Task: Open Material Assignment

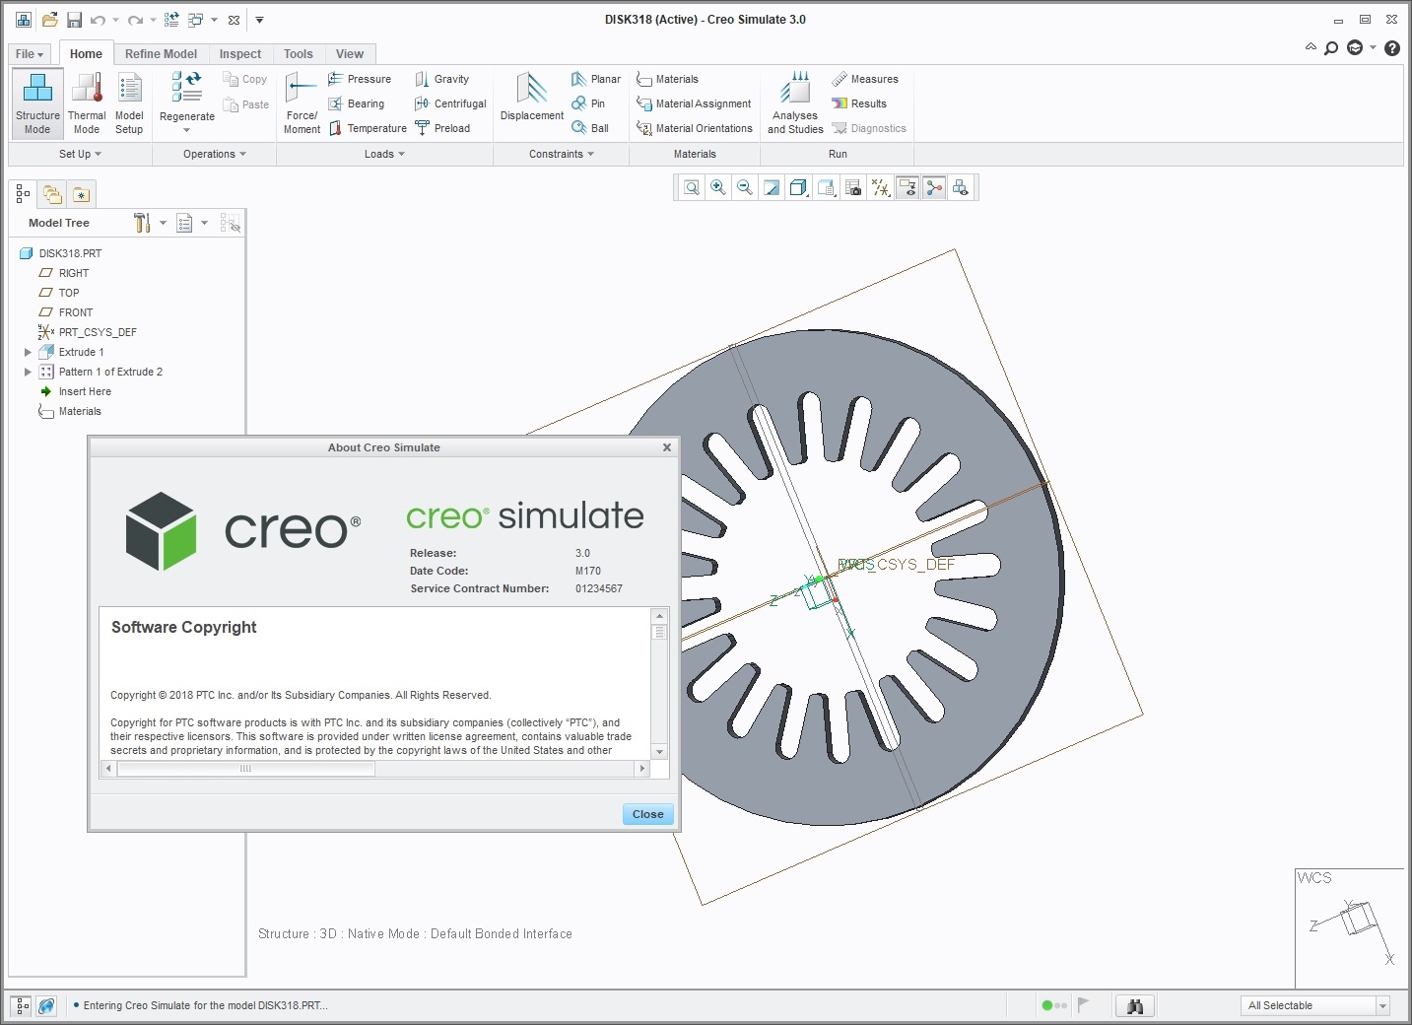Action: click(x=694, y=103)
